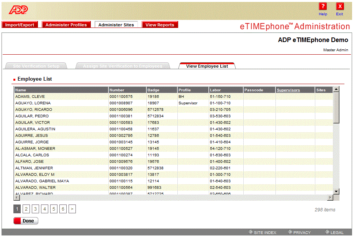Viewport: 354px width, 237px height.
Task: Click the Labor column header
Action: click(226, 90)
